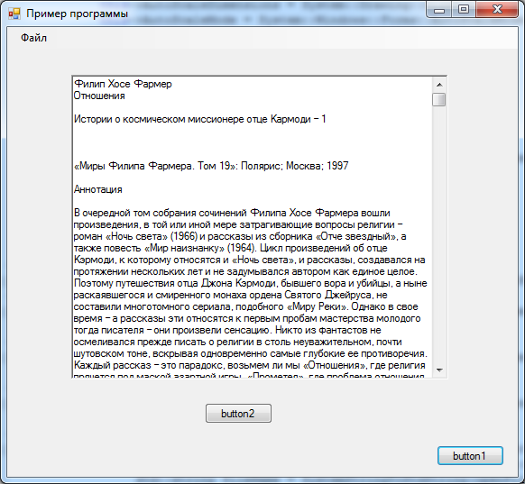Click the line '«Миры Филипа Фармера. Том 19»: Полярис; Москва; 1997'
525x484 pixels.
click(211, 166)
